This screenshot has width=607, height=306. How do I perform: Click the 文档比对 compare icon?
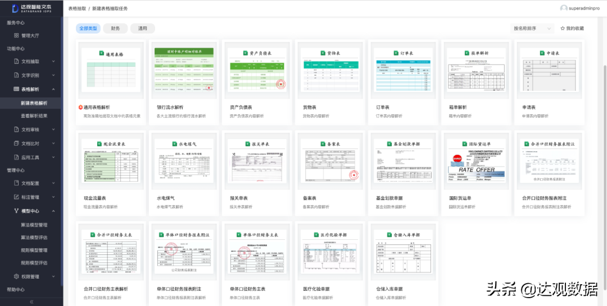(16, 143)
